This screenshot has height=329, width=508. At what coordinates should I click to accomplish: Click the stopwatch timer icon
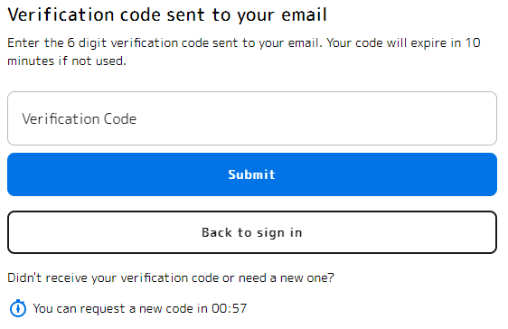click(18, 308)
